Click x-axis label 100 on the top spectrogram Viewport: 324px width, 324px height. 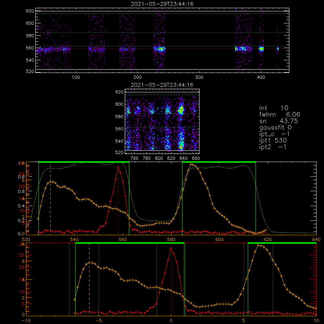point(76,77)
